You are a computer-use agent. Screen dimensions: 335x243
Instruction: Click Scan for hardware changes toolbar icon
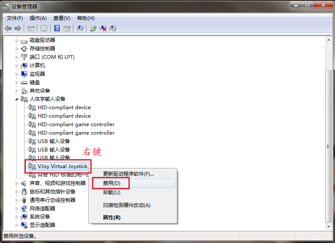tap(80, 28)
